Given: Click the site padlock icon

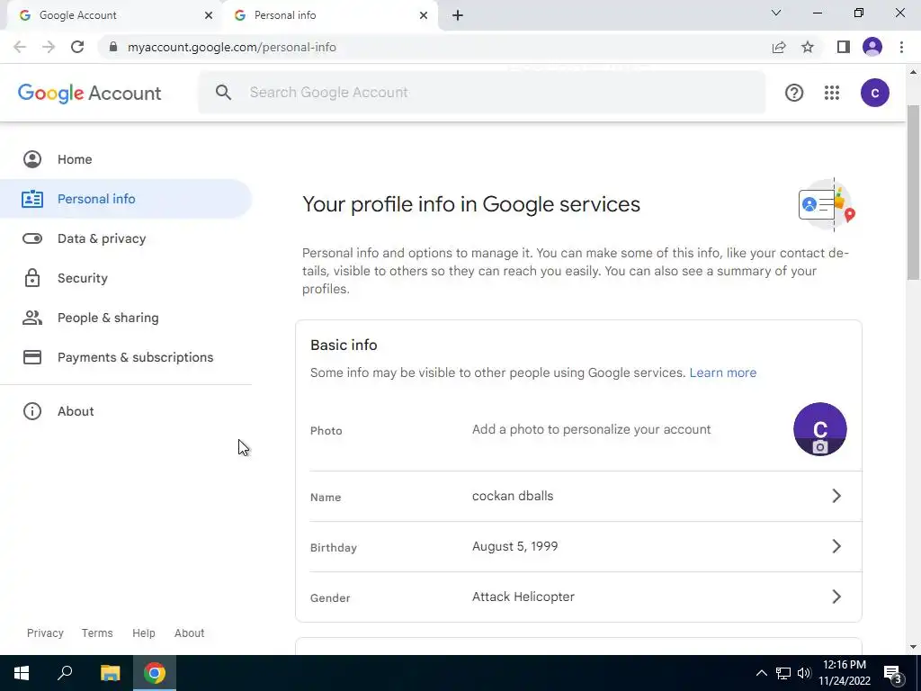Looking at the screenshot, I should (113, 47).
